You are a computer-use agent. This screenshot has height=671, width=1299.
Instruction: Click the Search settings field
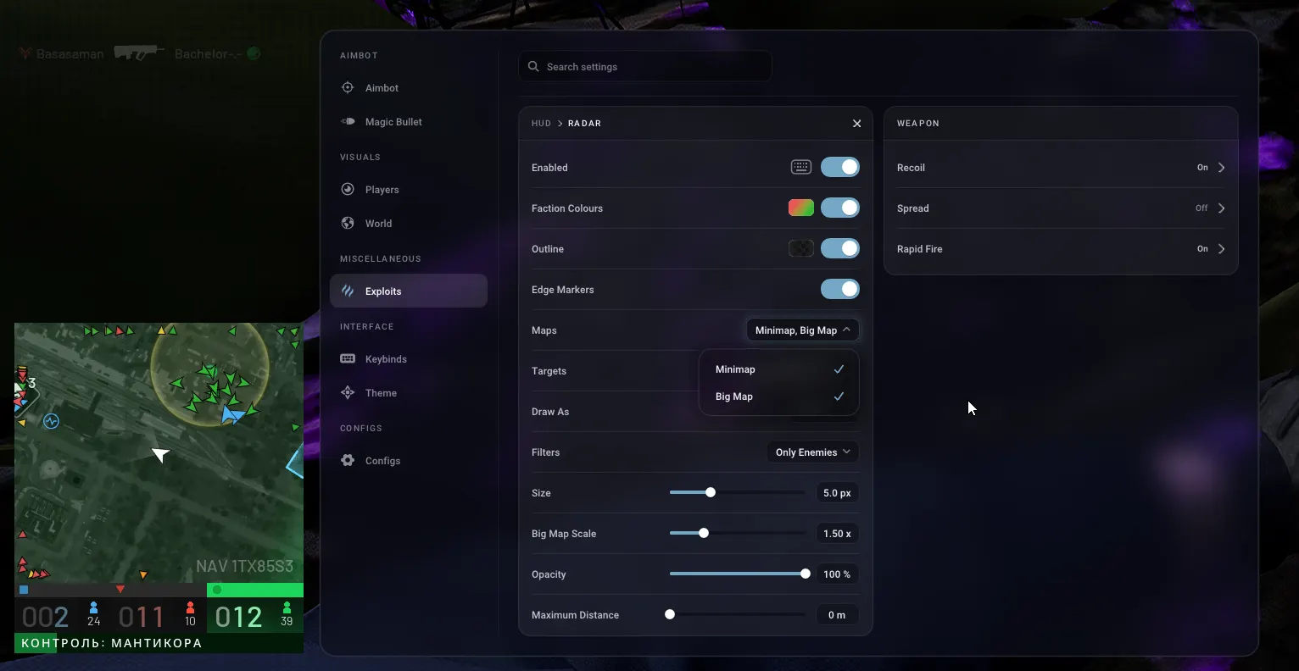(x=645, y=66)
